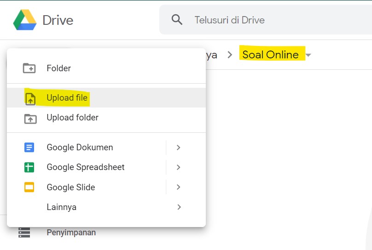
Task: Click the Google Spreadsheet icon
Action: pos(29,167)
